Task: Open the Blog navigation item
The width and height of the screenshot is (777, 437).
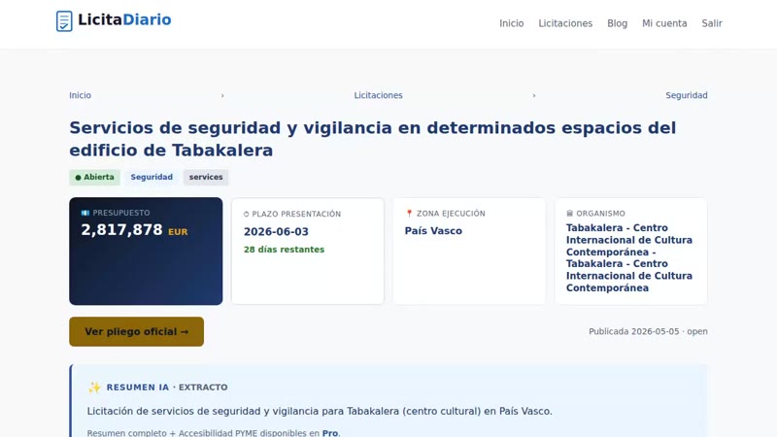Action: click(617, 23)
